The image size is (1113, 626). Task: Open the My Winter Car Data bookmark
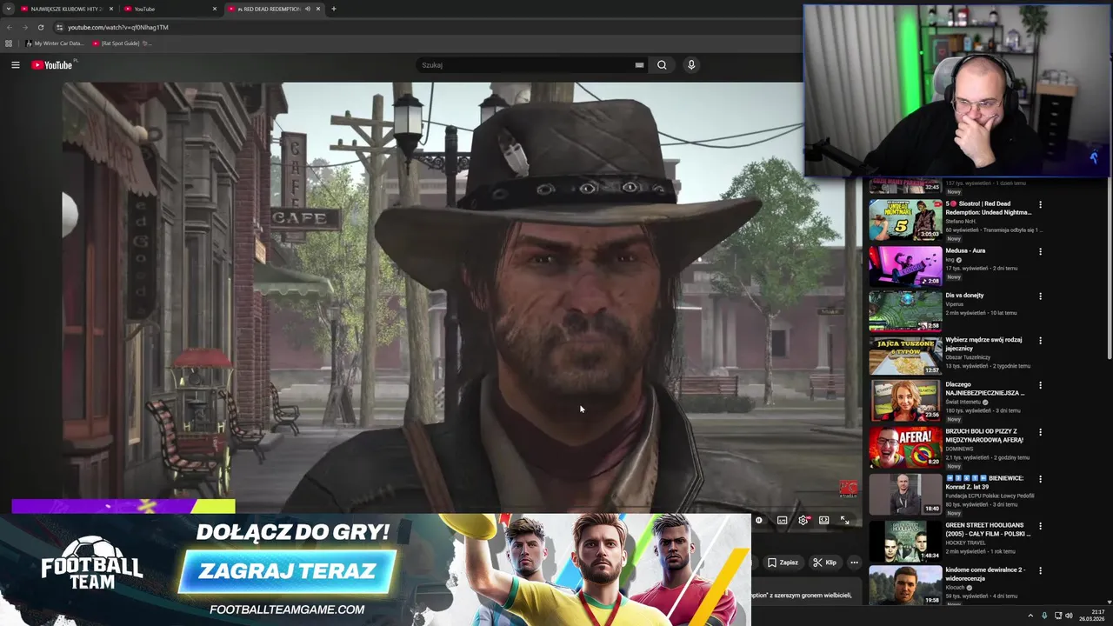(54, 43)
